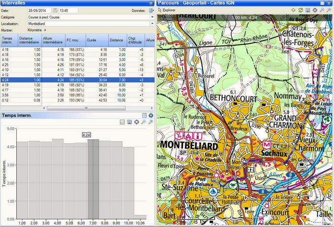Zoom out on the Geoportail map

[x=322, y=10]
